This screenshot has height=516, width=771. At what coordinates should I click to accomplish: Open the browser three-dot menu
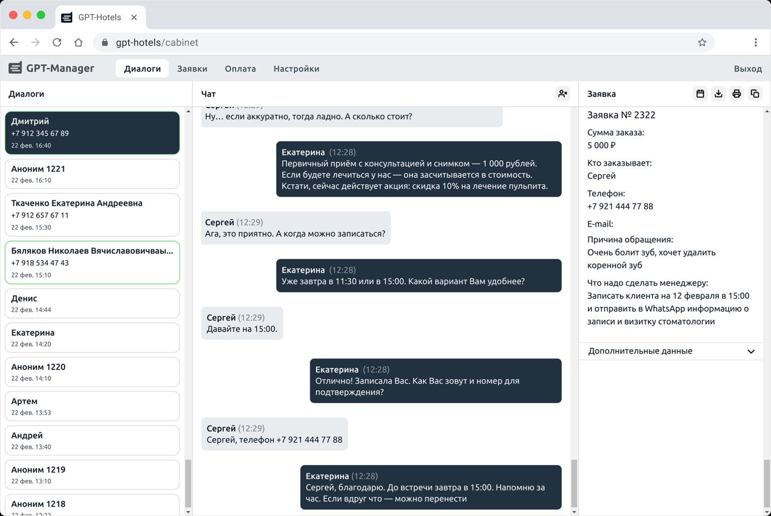coord(755,42)
